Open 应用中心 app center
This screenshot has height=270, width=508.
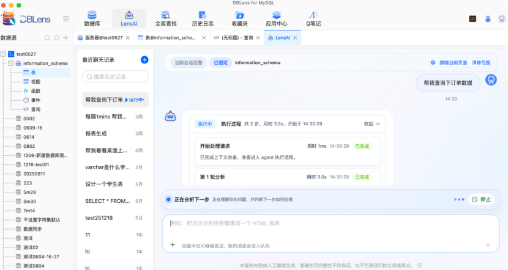277,18
